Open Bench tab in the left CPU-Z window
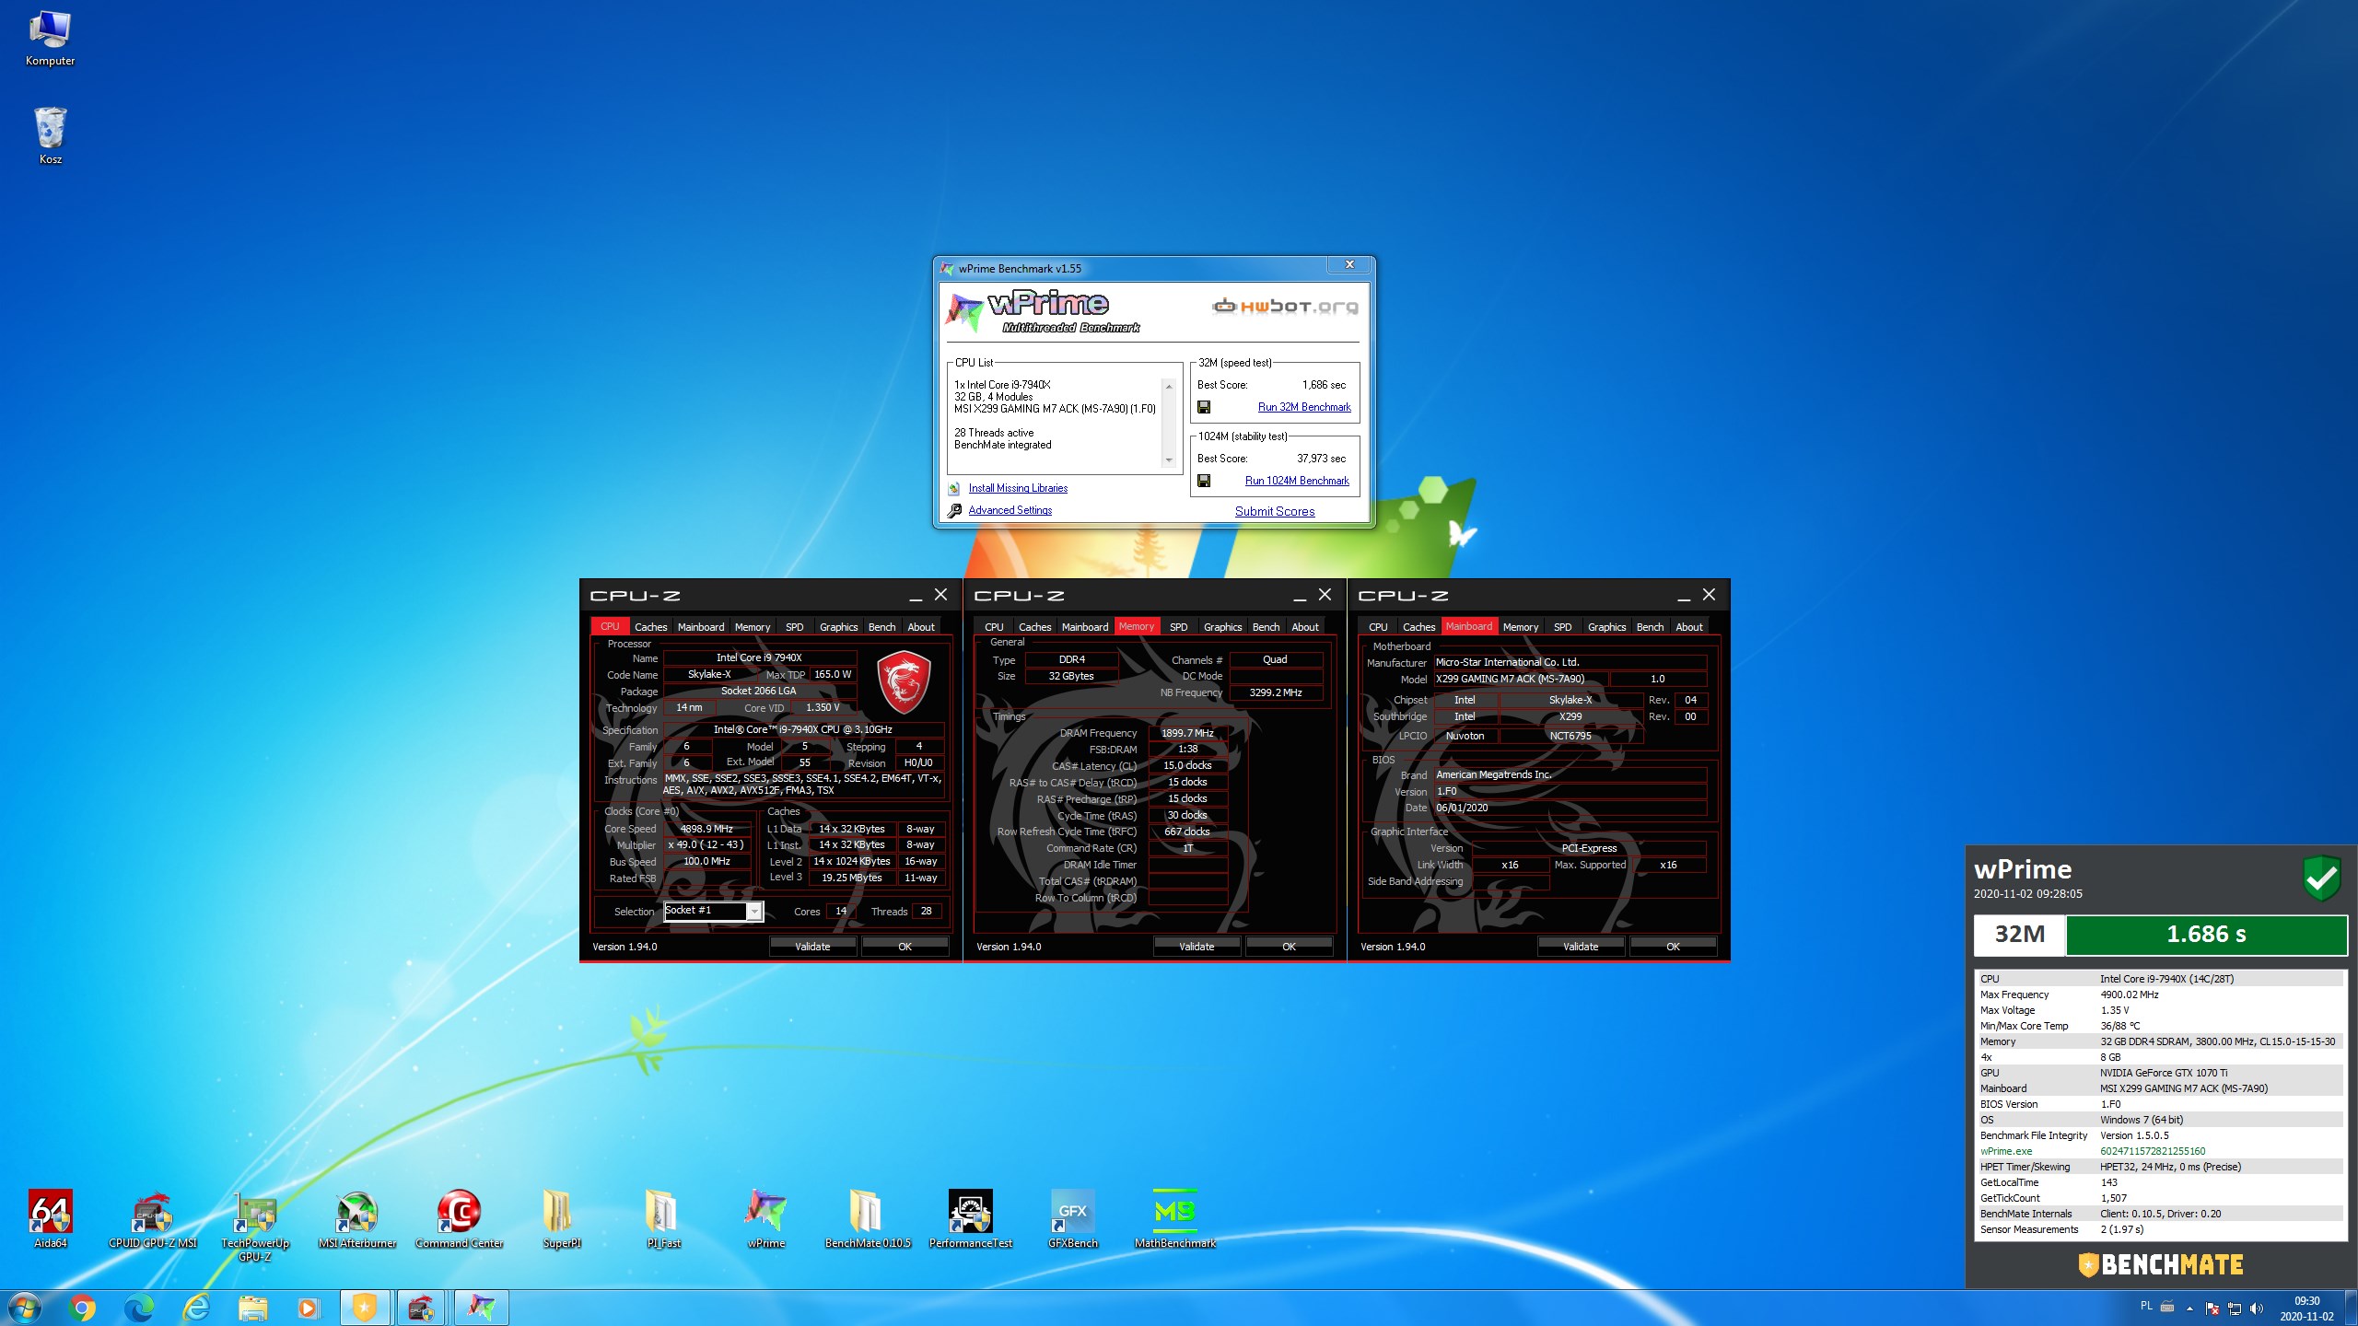Viewport: 2358px width, 1326px height. 881,627
